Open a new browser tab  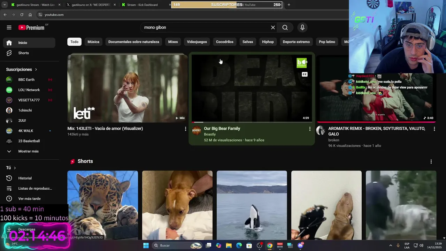tap(289, 5)
